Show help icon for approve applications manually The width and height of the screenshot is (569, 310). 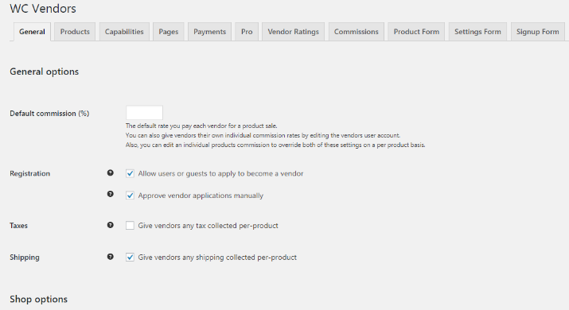[111, 194]
